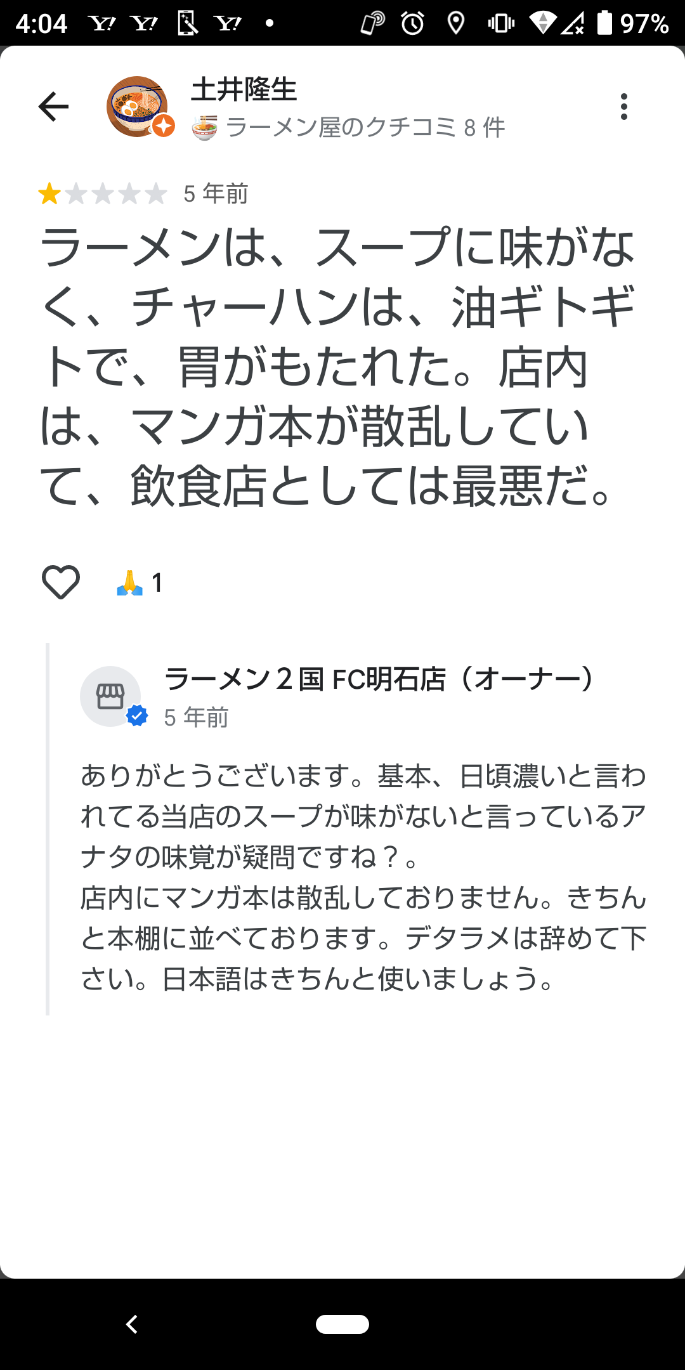Go back using the top-left arrow

click(x=53, y=106)
